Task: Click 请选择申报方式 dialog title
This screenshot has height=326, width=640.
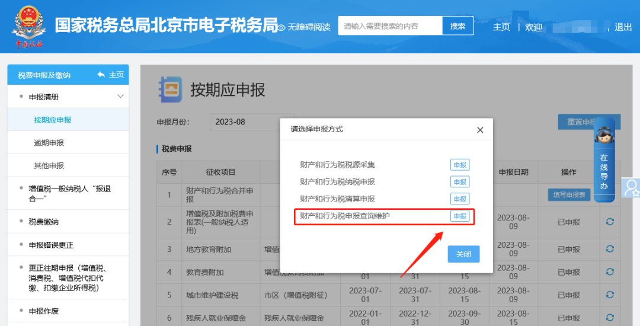Action: coord(316,129)
